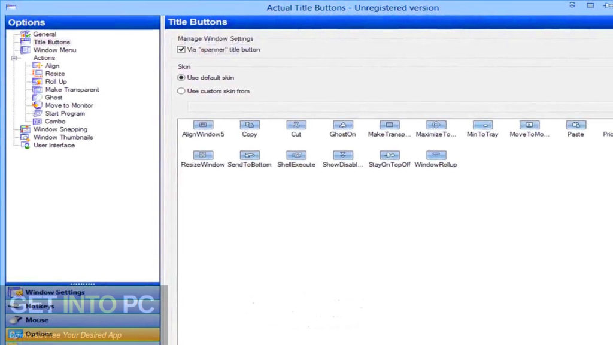The image size is (613, 345).
Task: Select the MoveToMo... skin button icon
Action: click(529, 125)
